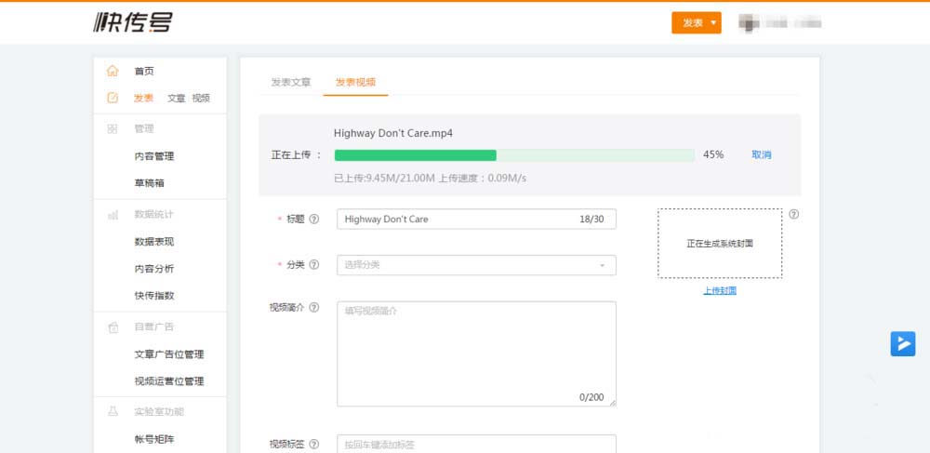
Task: Click the 管理 section header text
Action: click(x=144, y=128)
